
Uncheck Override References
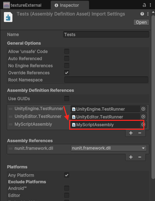(x=67, y=73)
